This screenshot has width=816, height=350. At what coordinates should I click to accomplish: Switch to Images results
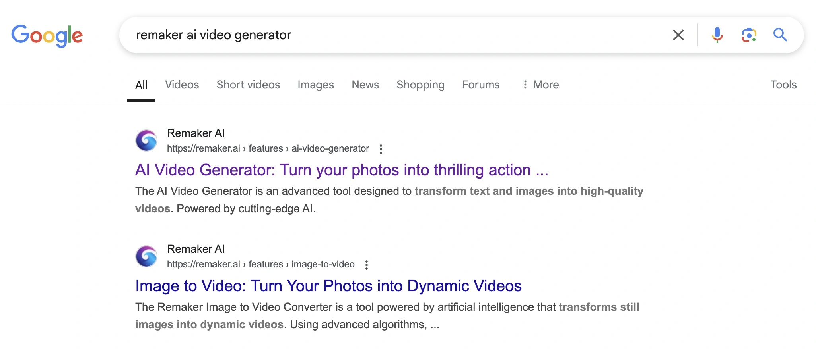[x=316, y=85]
